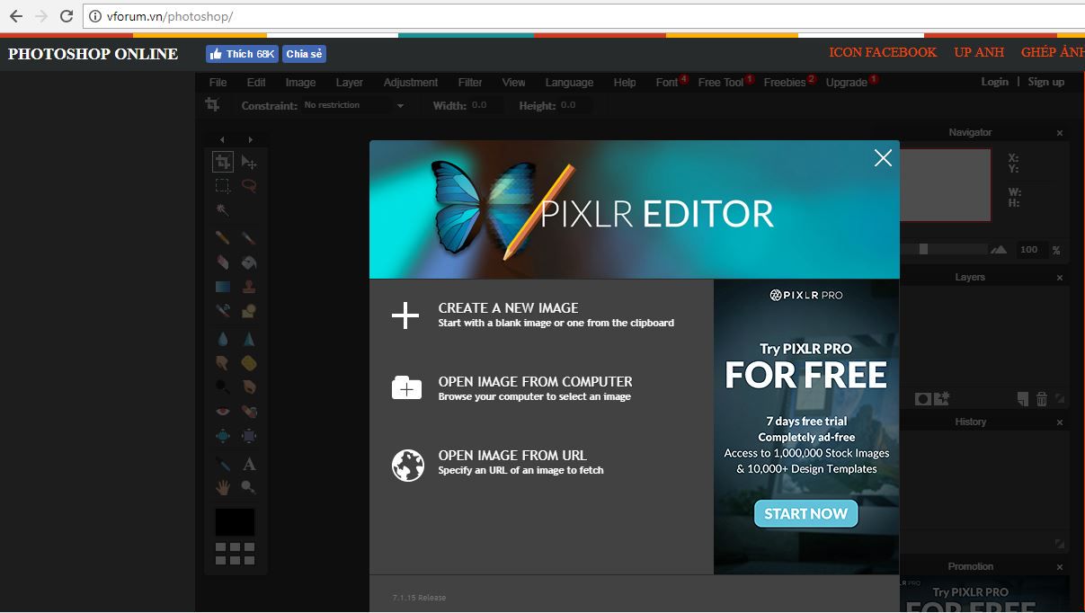
Task: Click the delete layer trash icon
Action: pos(1042,398)
